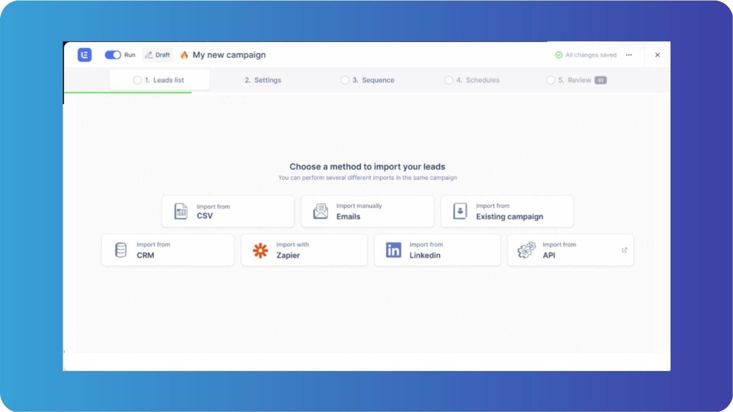
Task: Click the LinkedIn logo icon
Action: pos(393,250)
